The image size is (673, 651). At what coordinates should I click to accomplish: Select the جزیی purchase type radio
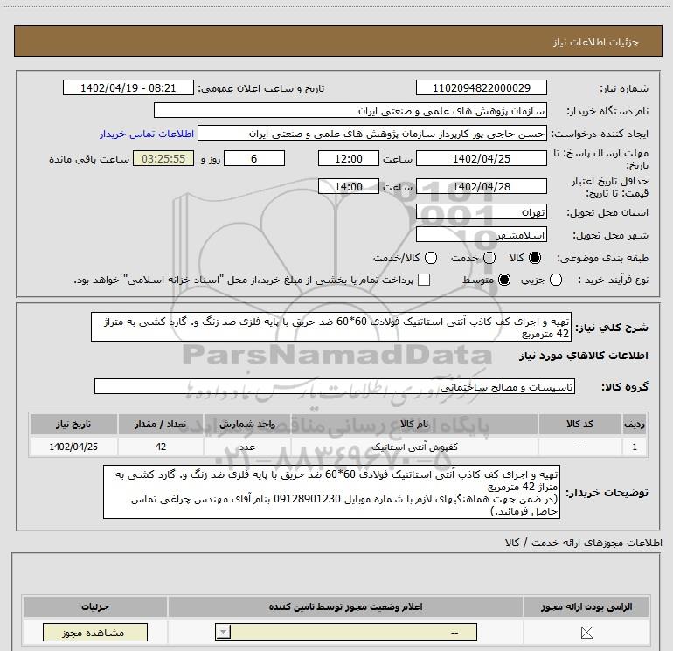pos(556,280)
